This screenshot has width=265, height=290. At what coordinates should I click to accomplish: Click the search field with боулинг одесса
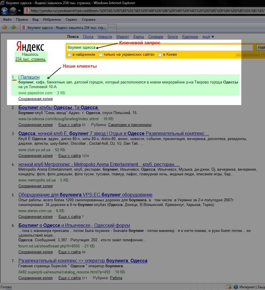159,47
